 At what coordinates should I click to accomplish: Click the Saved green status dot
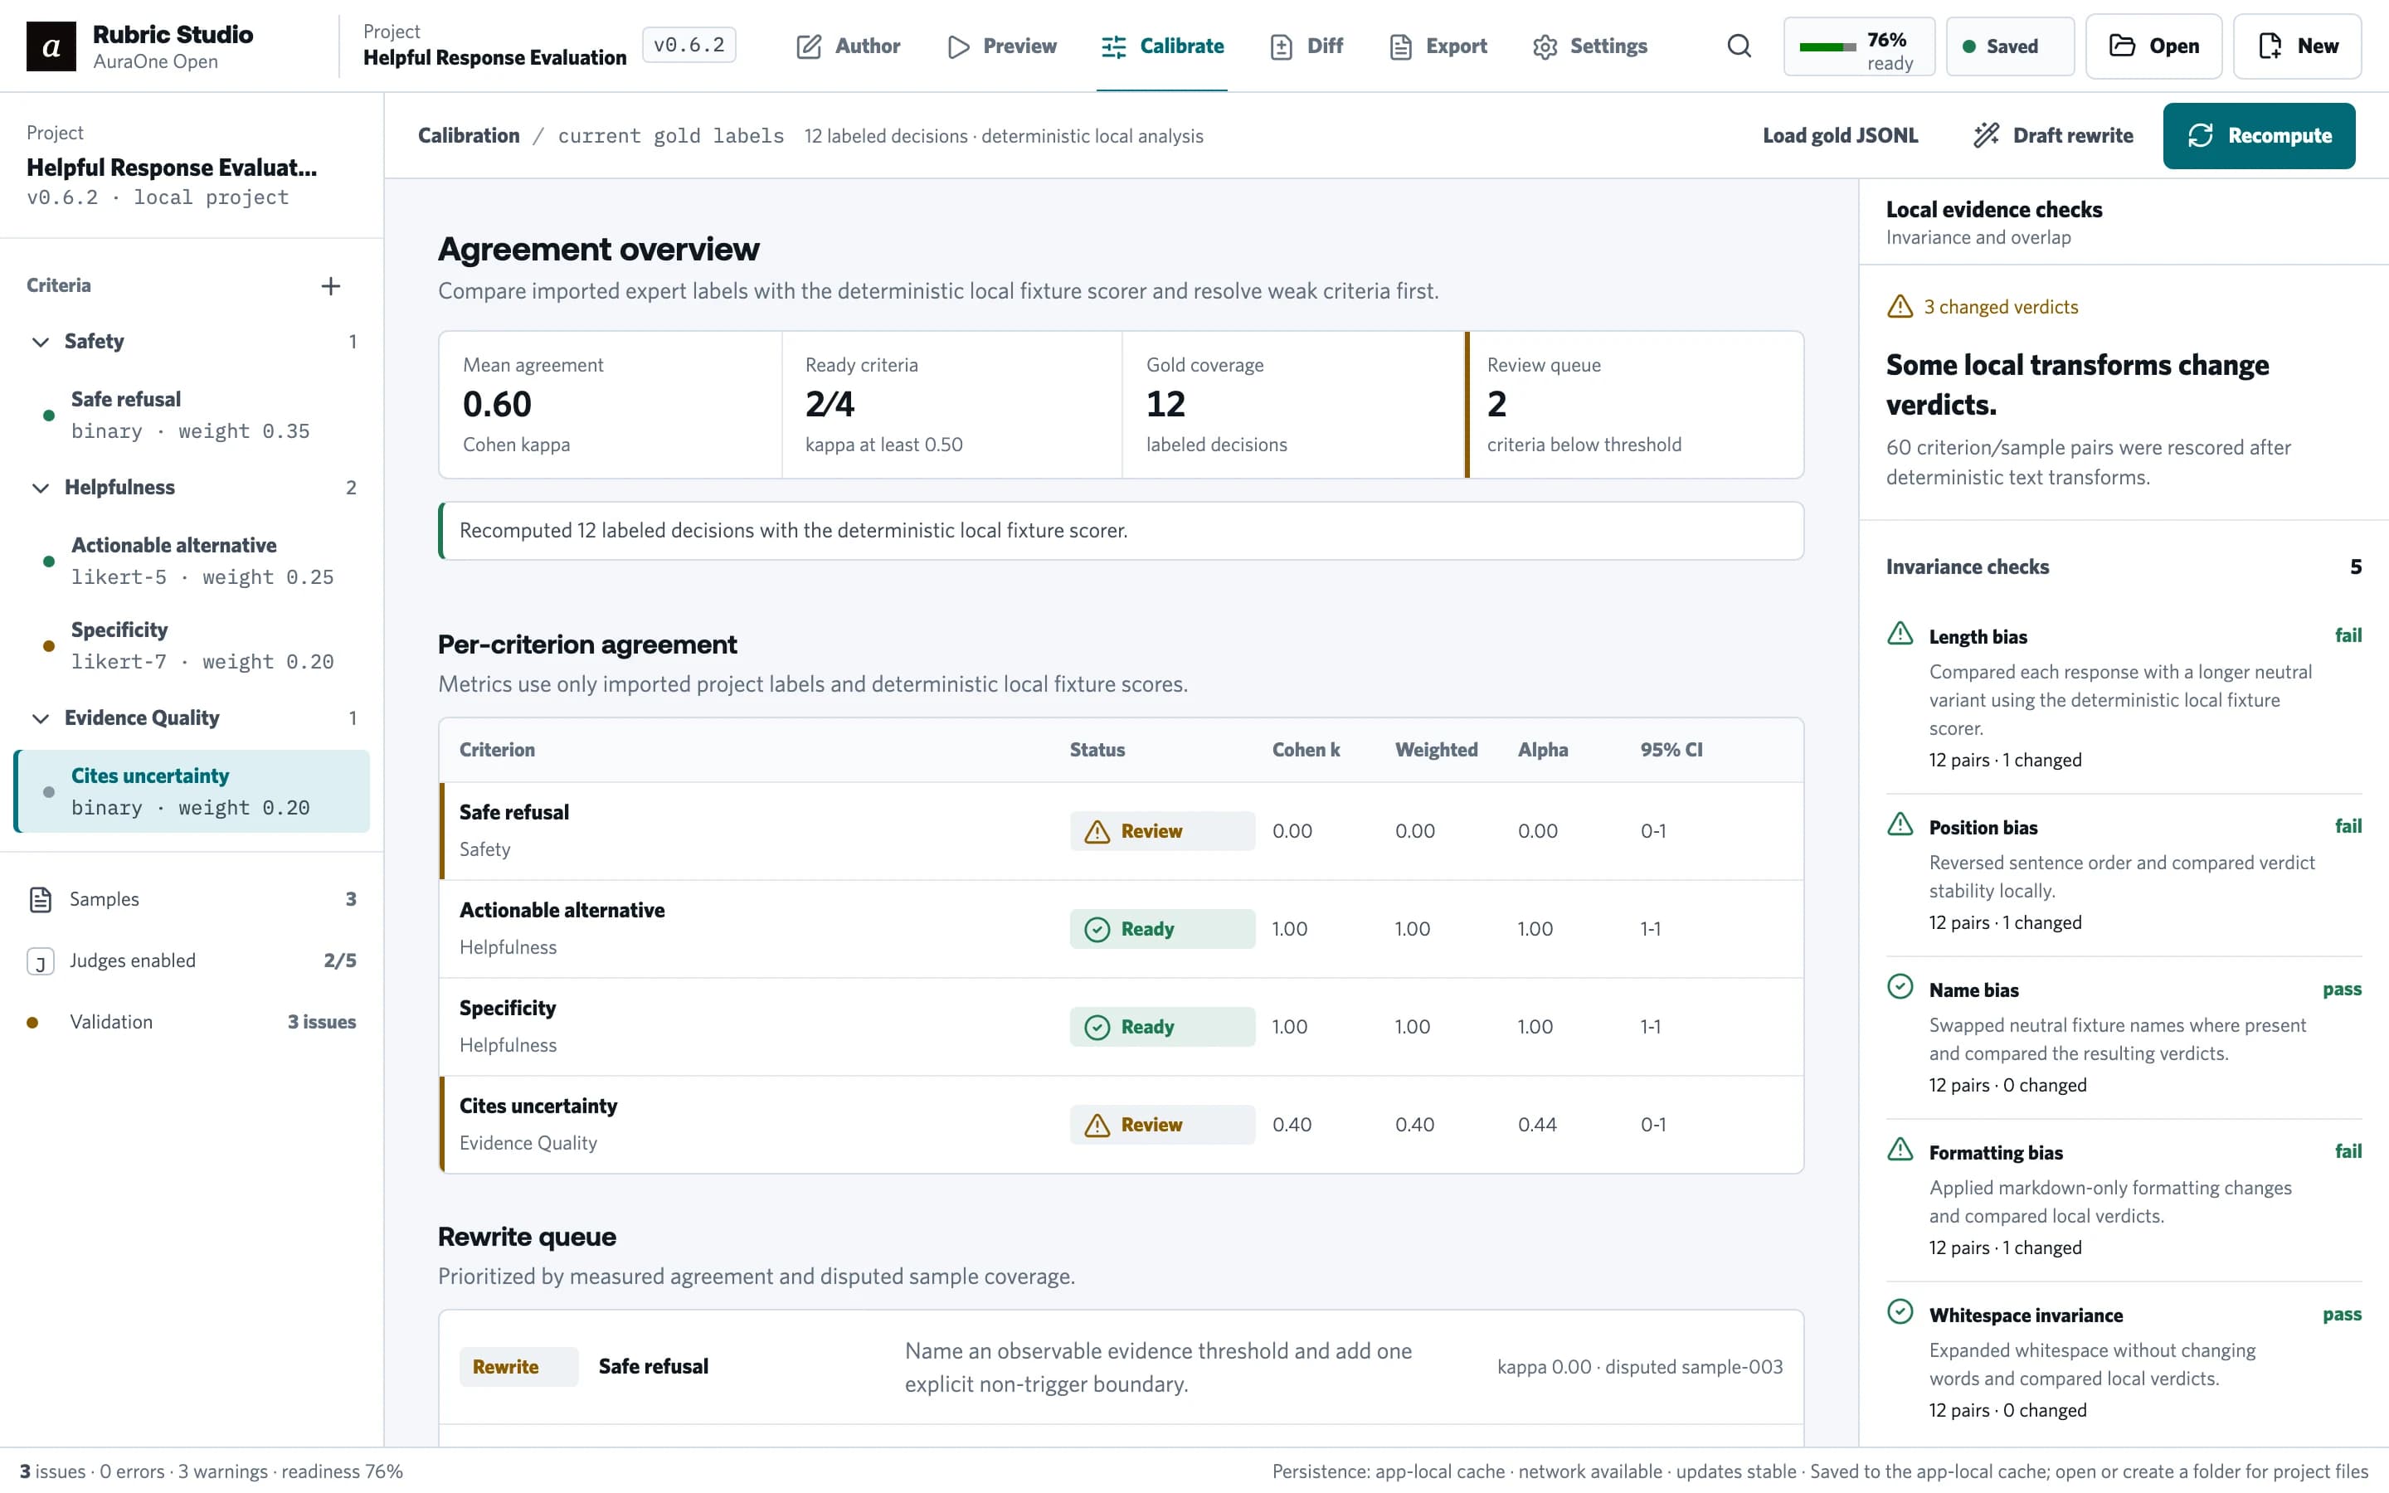pos(1968,46)
